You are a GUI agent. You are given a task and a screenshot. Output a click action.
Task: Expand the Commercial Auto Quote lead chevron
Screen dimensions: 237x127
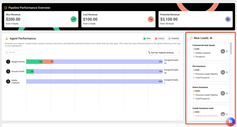227,51
